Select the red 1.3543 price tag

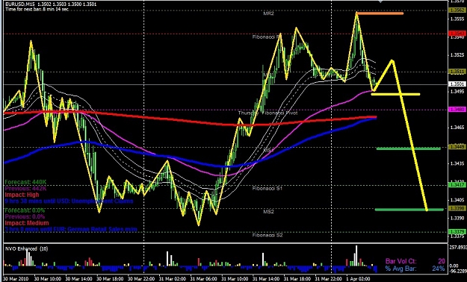(x=457, y=34)
